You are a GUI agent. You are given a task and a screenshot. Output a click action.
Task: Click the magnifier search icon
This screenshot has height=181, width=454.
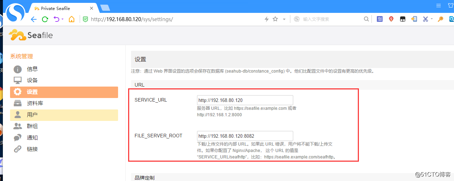366,19
